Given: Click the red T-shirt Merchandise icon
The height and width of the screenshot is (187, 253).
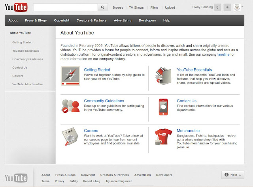Looking at the screenshot, I should 163,137.
